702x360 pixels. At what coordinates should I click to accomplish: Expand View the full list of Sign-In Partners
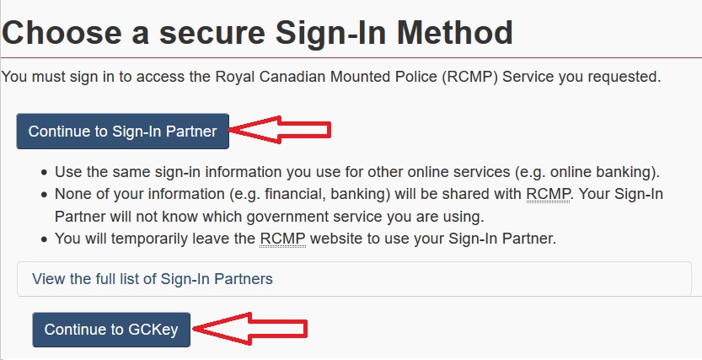pyautogui.click(x=153, y=278)
